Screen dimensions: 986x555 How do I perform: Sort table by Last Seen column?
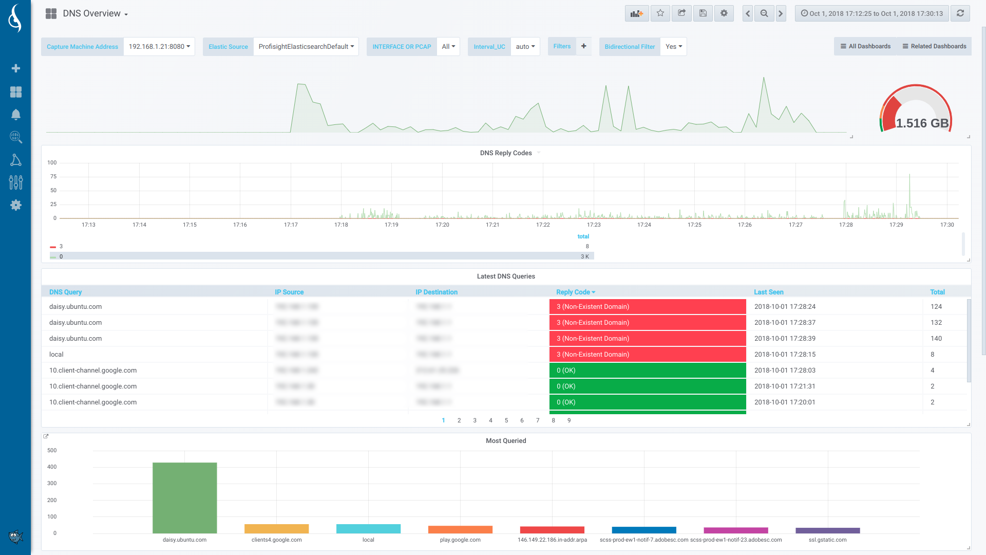click(x=769, y=292)
